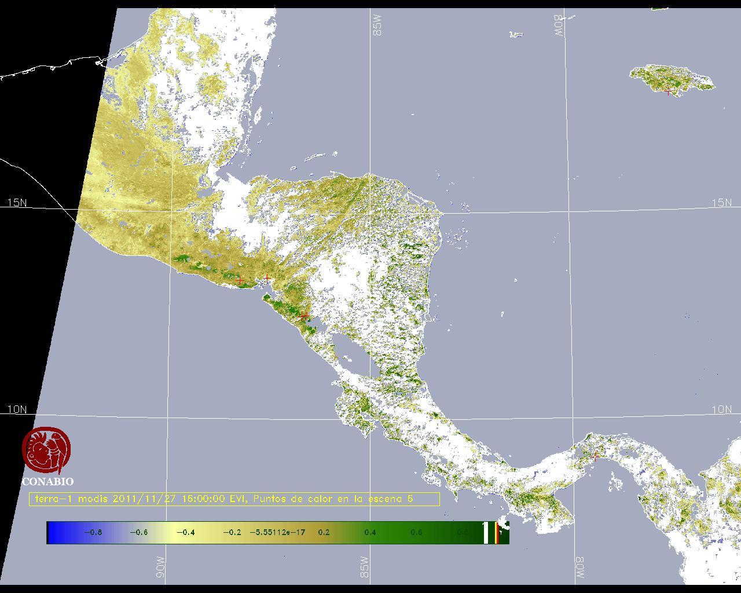
Task: Click the yellow-bordered terra-1 modis caption box
Action: 234,499
